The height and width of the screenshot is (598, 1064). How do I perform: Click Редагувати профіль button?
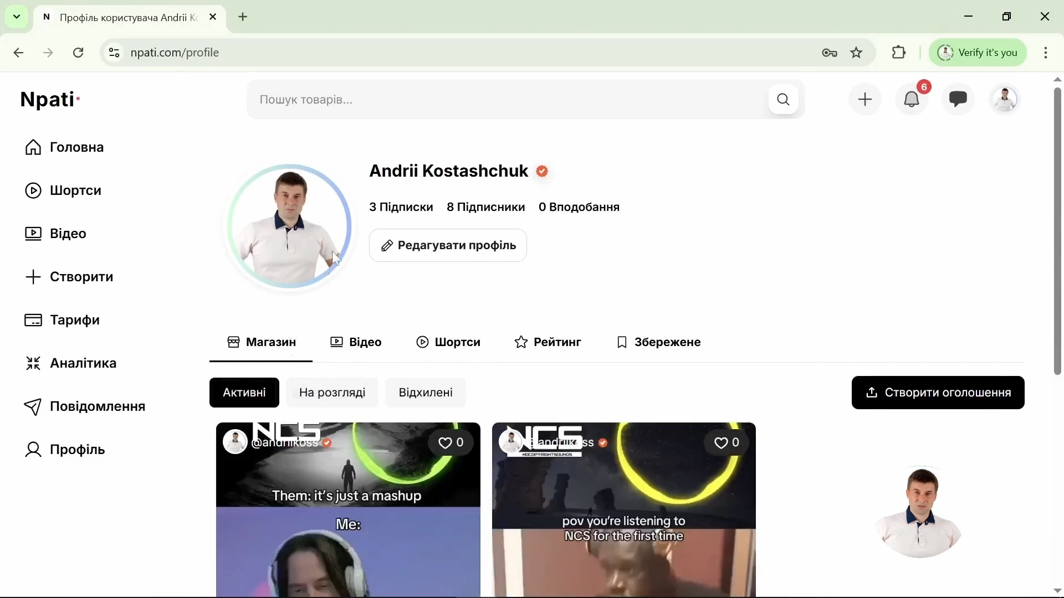click(448, 246)
